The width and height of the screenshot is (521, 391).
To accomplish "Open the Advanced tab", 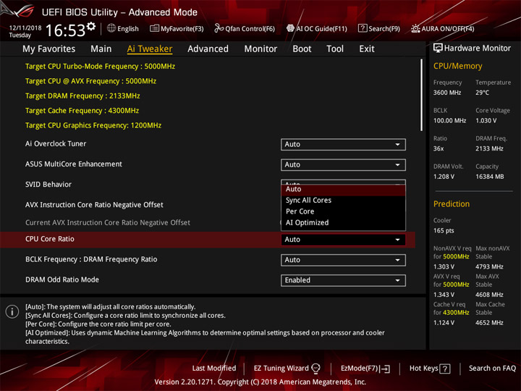I will tap(208, 49).
